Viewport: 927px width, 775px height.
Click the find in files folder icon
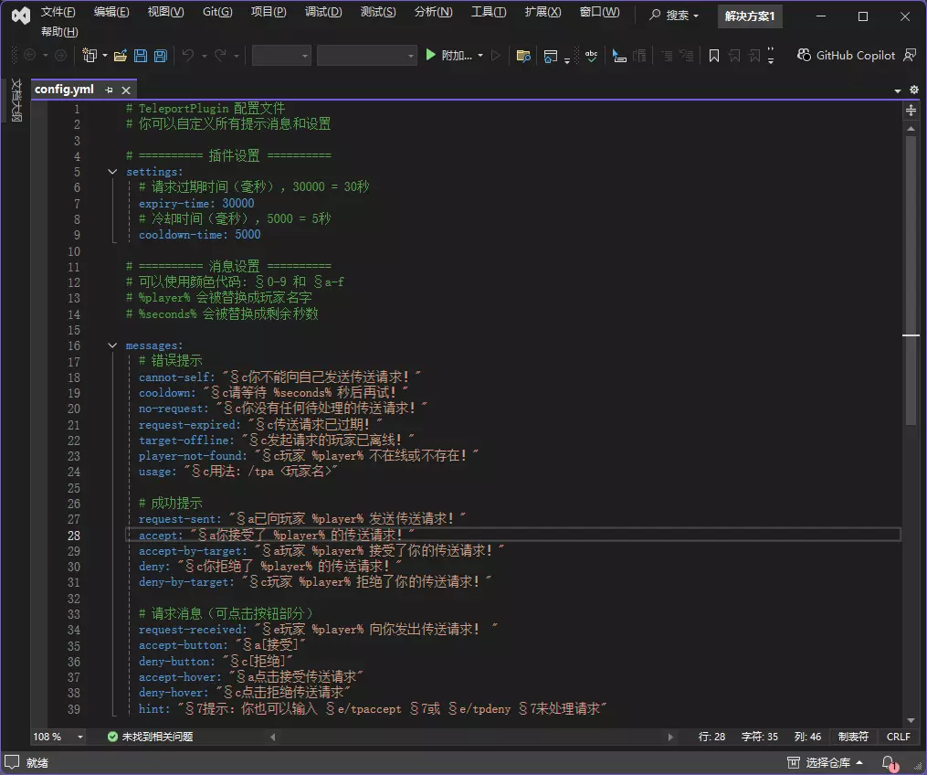click(523, 56)
